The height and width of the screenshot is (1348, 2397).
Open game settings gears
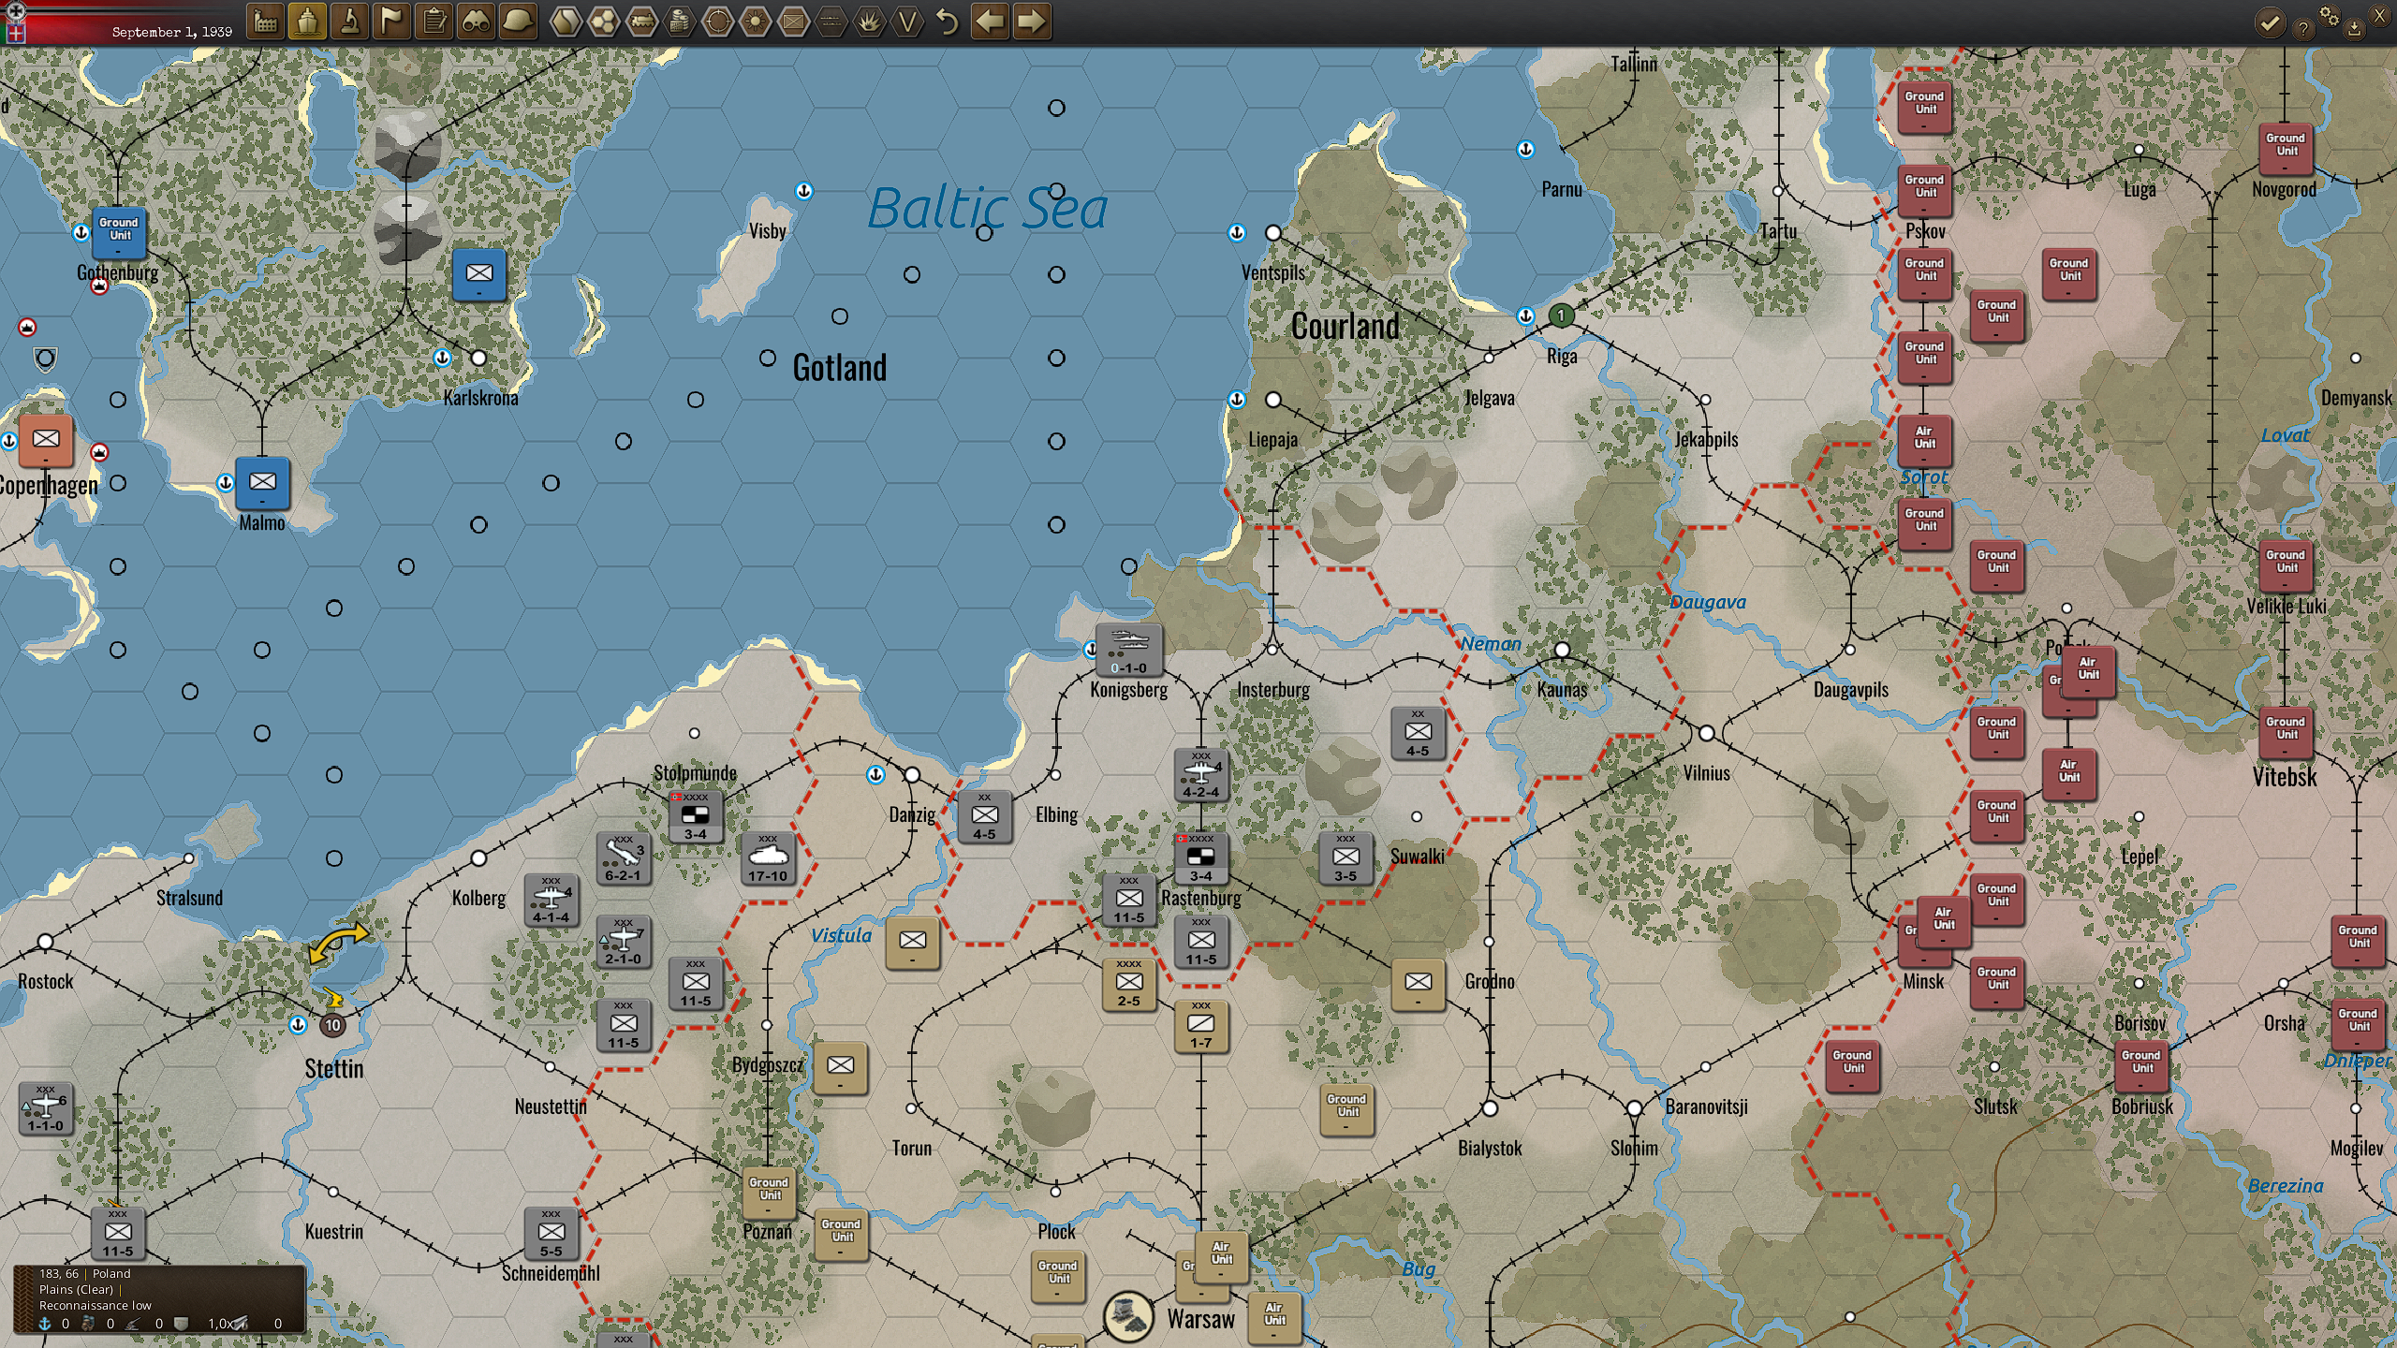2329,16
